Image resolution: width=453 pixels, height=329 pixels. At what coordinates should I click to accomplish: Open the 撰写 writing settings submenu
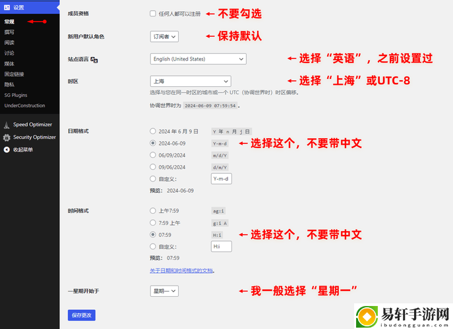coord(9,32)
